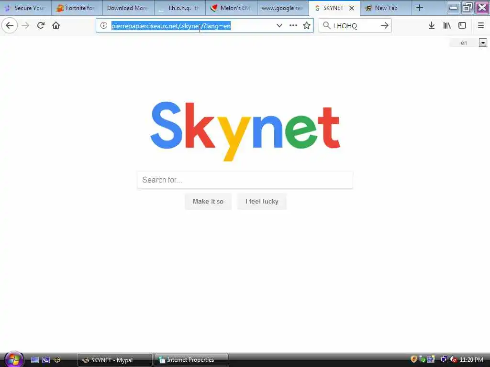
Task: Select SKYNET - Mypal taskbar button
Action: point(115,360)
